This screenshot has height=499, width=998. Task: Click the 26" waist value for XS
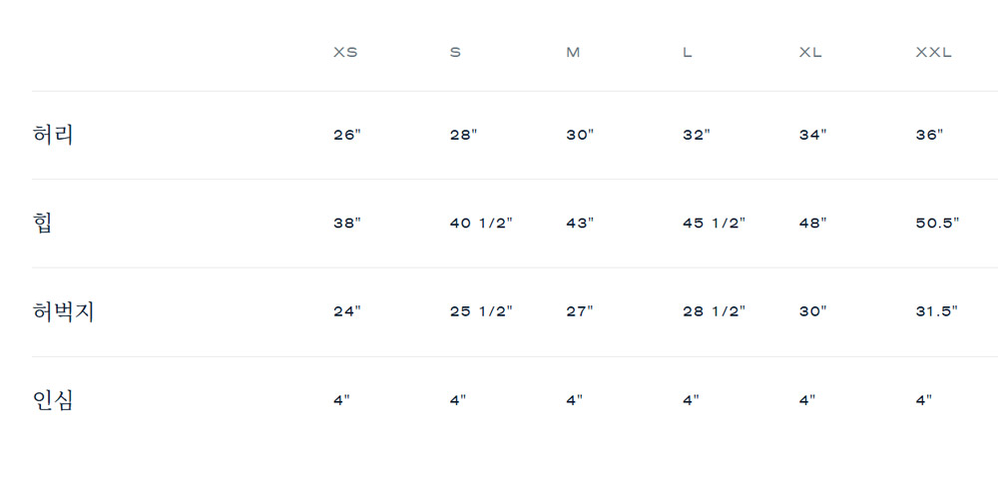tap(347, 135)
